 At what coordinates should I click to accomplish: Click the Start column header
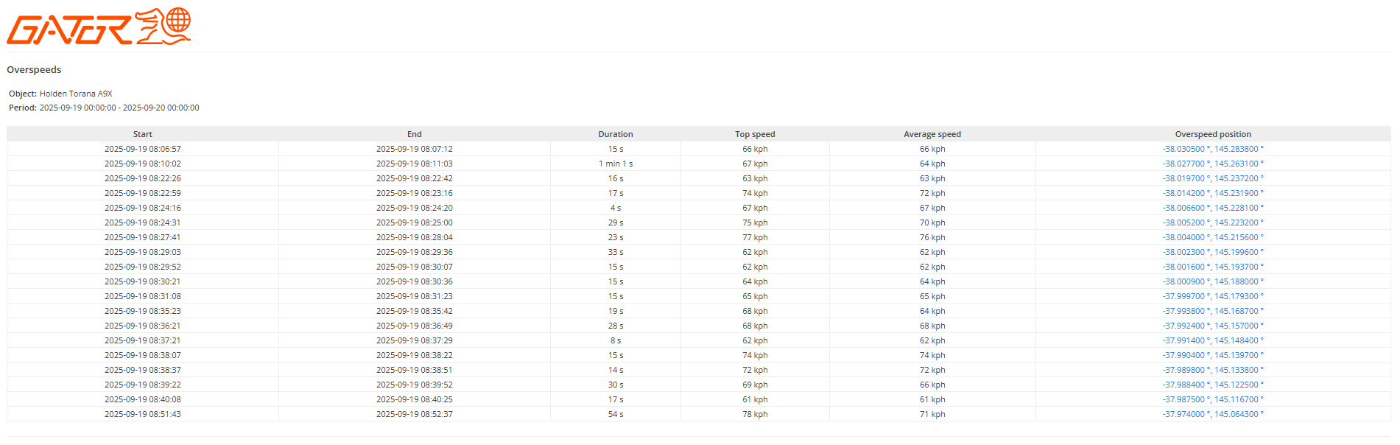[x=142, y=134]
